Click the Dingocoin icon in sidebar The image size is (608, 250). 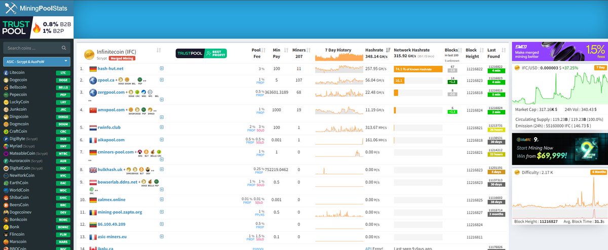pyautogui.click(x=6, y=116)
